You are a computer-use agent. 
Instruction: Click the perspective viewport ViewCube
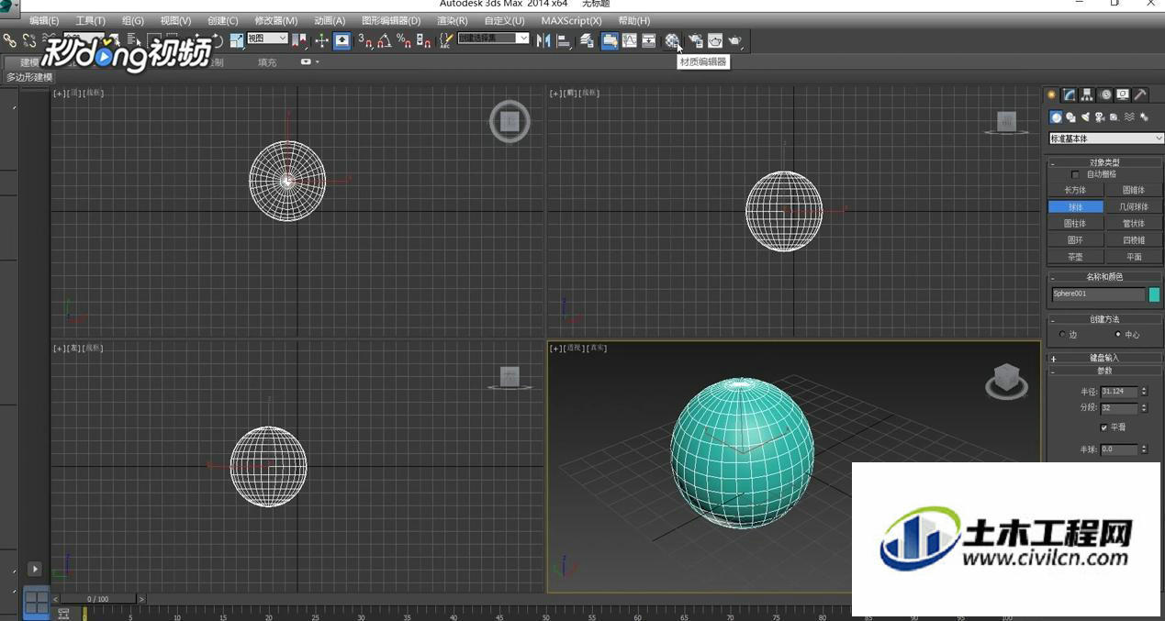pyautogui.click(x=1007, y=381)
